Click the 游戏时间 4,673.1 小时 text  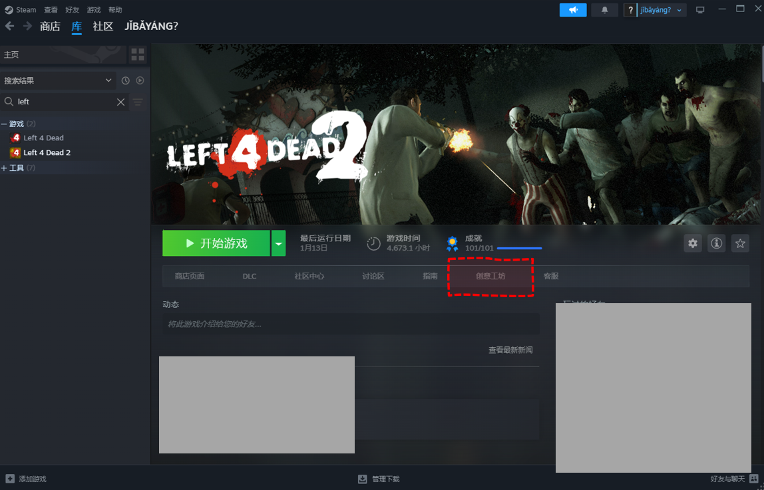(x=409, y=243)
